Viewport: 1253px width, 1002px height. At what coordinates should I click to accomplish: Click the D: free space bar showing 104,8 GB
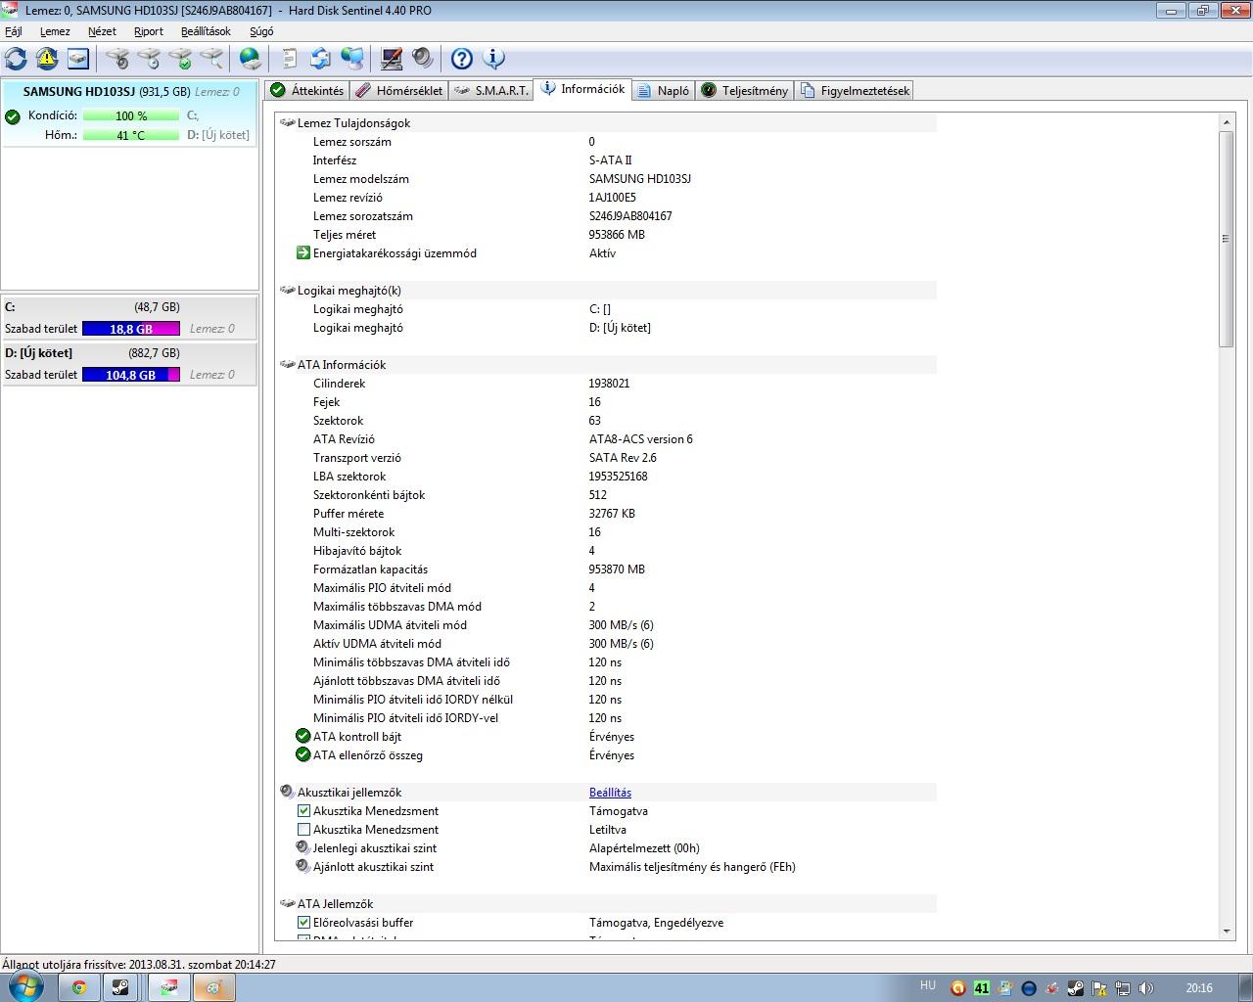[131, 375]
